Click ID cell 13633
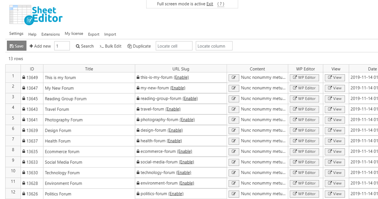The image size is (378, 199). coord(32,162)
